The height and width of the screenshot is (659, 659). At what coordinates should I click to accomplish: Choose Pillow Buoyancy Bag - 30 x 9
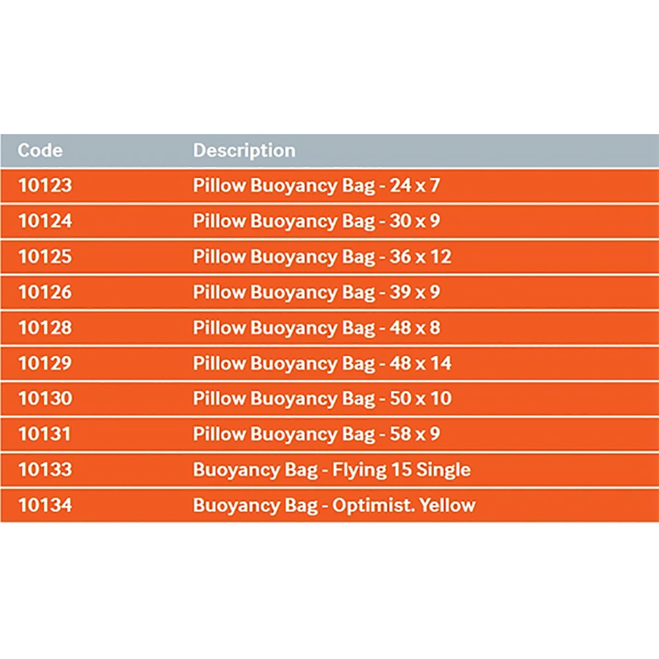(x=316, y=221)
